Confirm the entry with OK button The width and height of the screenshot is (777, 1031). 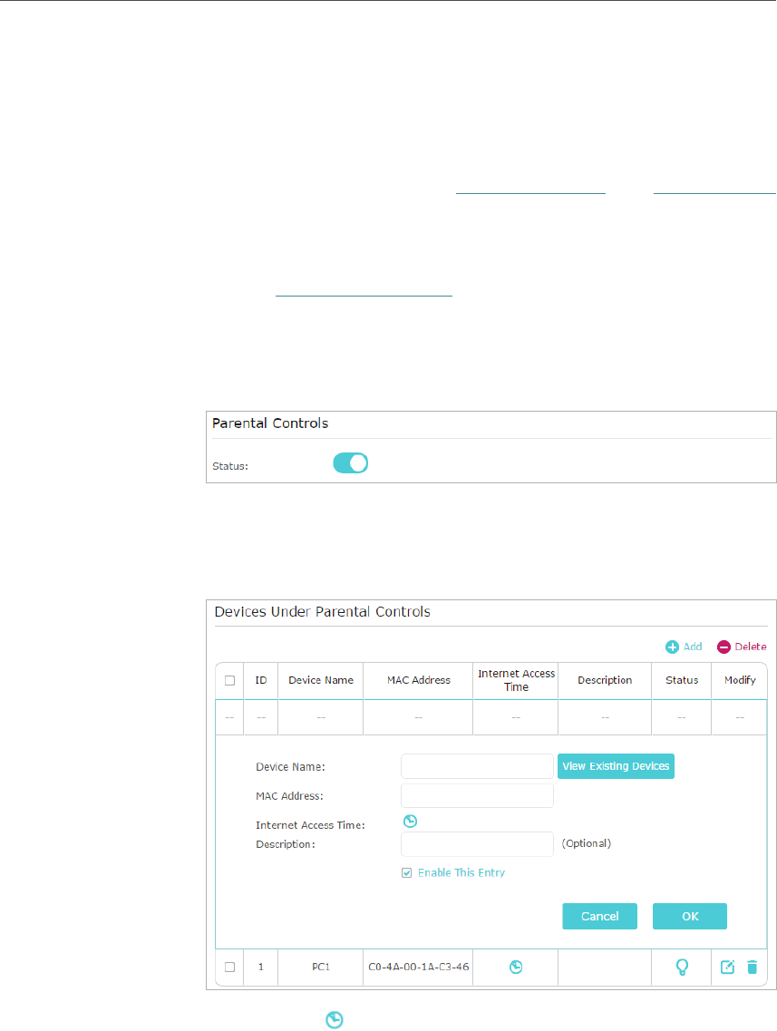(x=689, y=916)
